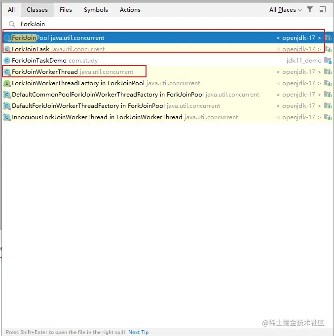Pick DefaultCommonPoolForkJoinWorkerThreadFactory result
334x336 pixels.
click(168, 95)
